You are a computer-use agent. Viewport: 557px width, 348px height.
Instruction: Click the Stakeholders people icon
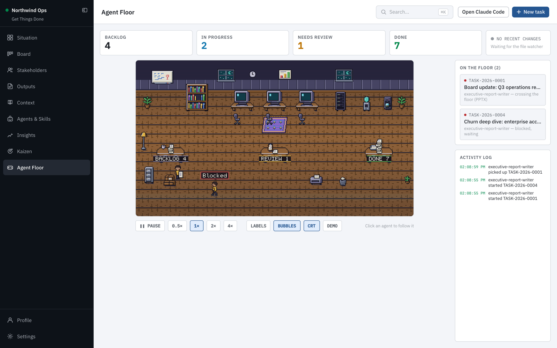[10, 70]
